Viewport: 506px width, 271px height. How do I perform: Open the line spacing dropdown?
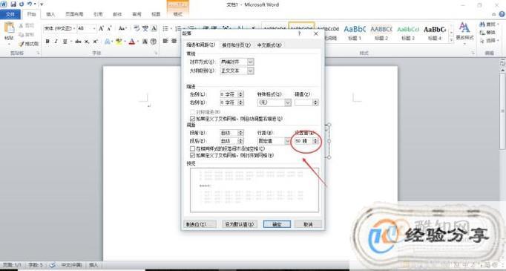288,141
